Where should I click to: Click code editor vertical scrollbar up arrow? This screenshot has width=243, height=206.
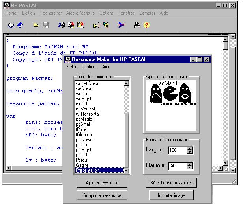point(225,39)
